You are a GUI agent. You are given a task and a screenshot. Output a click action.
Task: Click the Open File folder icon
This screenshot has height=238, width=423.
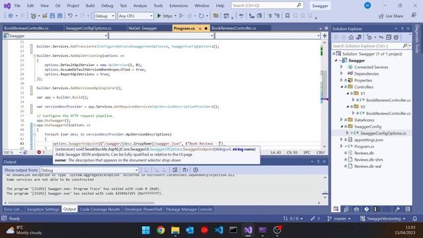click(45, 16)
